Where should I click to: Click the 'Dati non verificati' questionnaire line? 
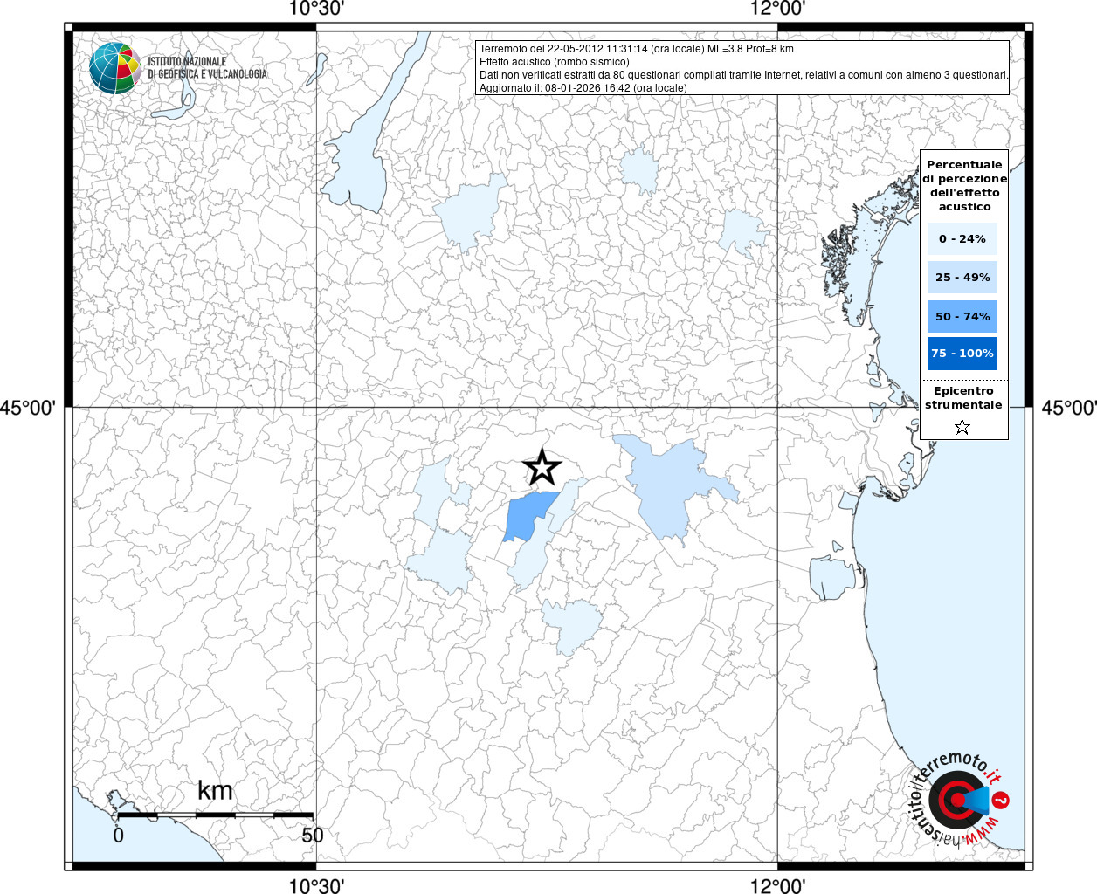[x=743, y=75]
